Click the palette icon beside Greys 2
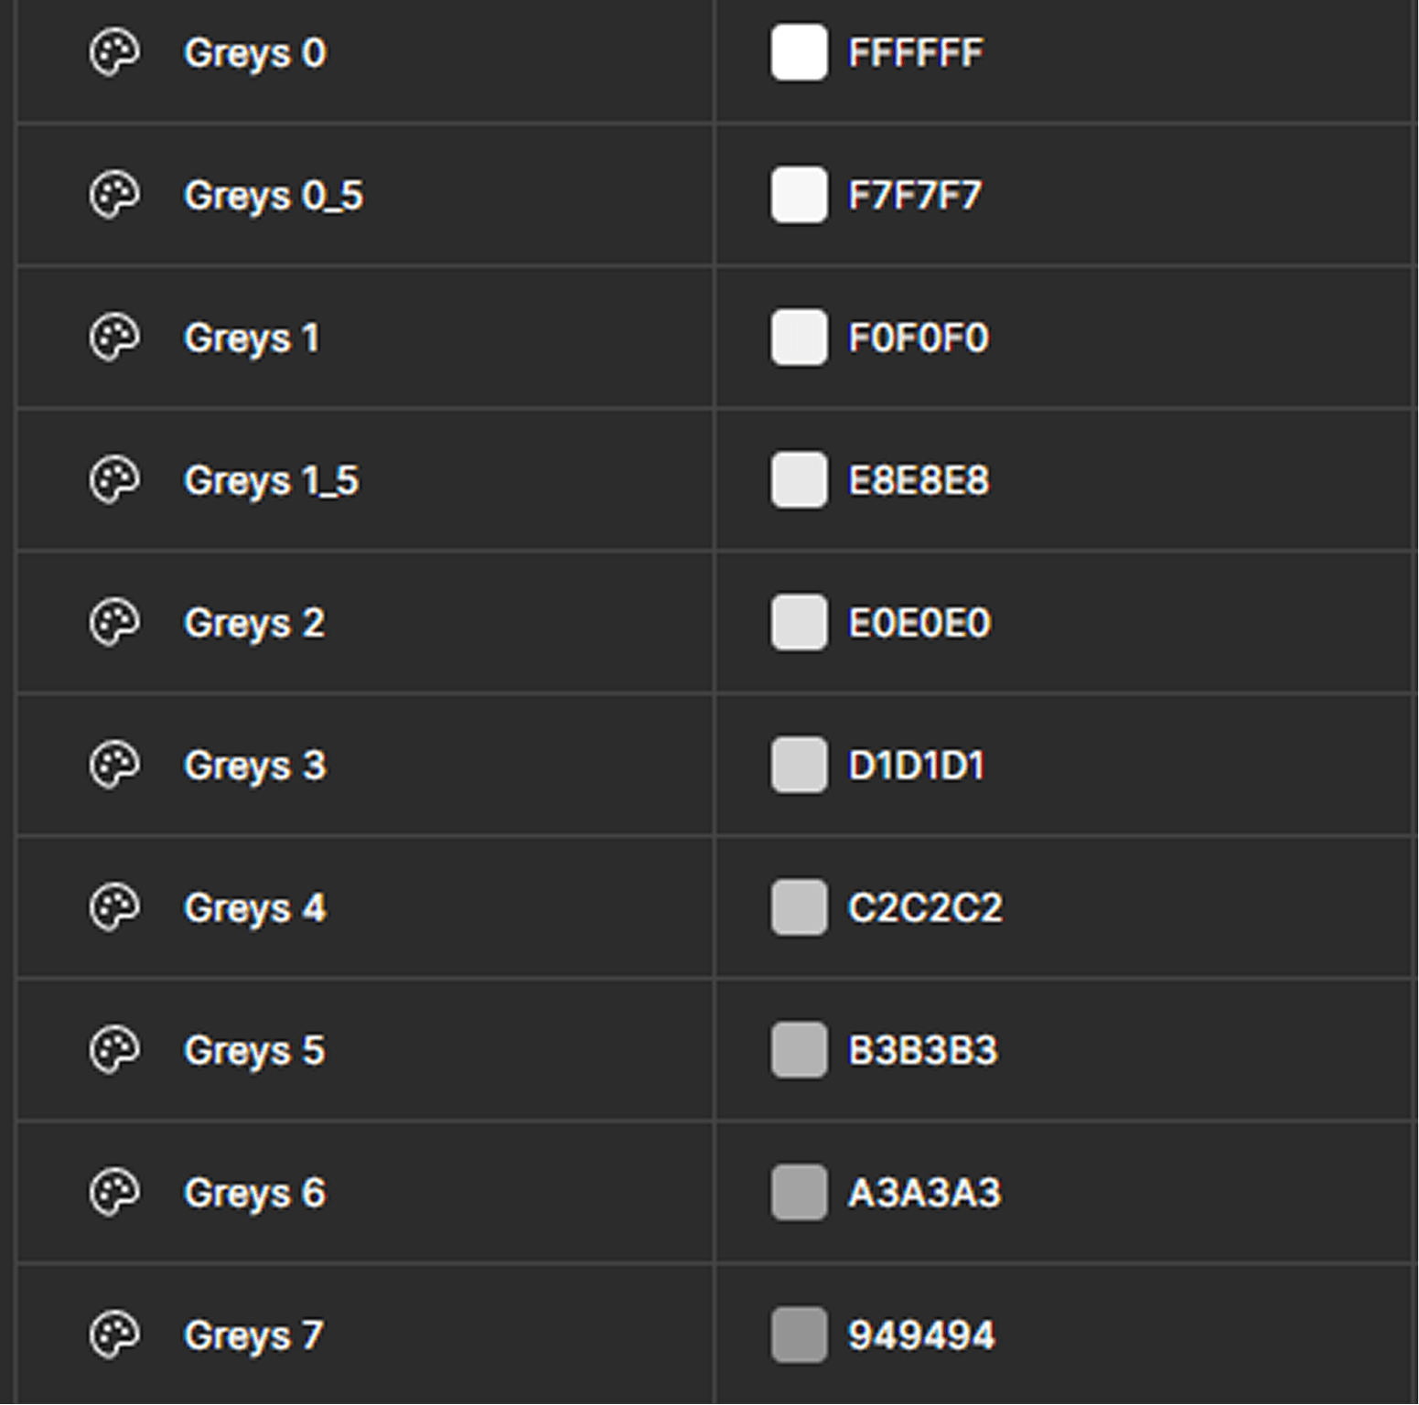Viewport: 1419px width, 1405px height. click(115, 622)
